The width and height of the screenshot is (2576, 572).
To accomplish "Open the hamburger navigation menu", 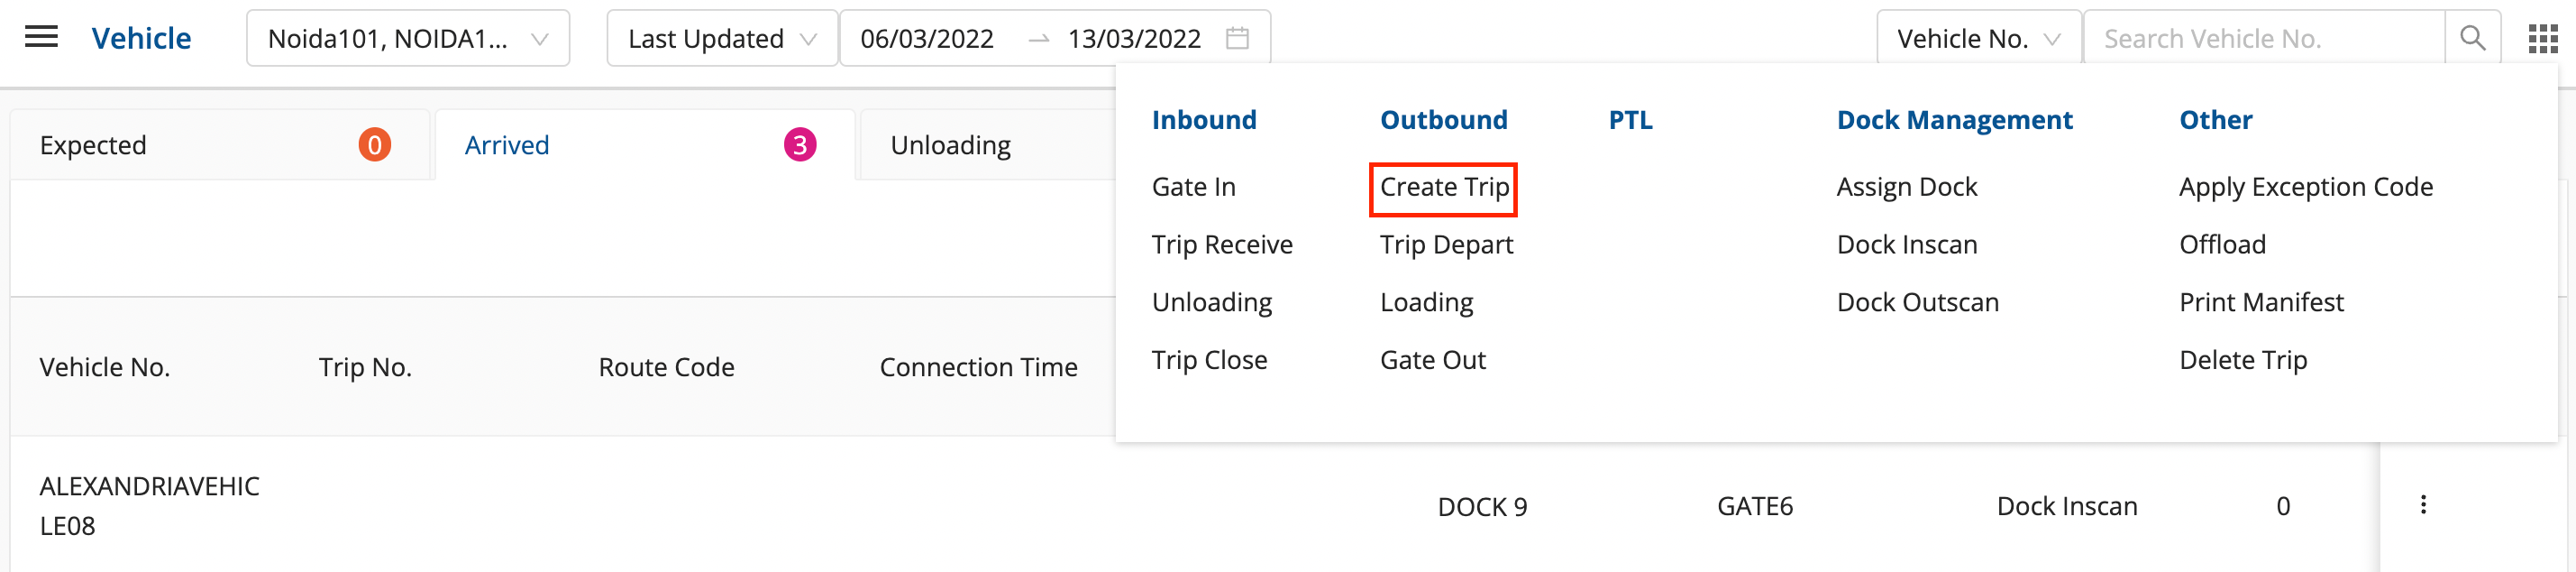I will click(41, 38).
